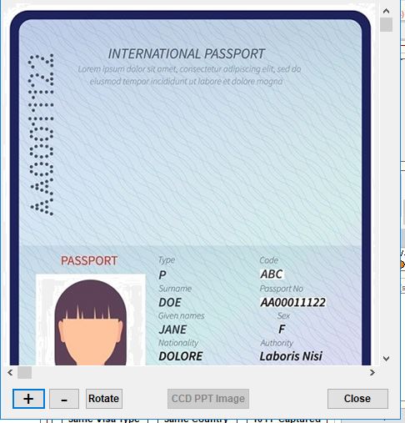Click the horizontal scrollbar thumb
Image resolution: width=405 pixels, height=423 pixels.
click(x=24, y=373)
